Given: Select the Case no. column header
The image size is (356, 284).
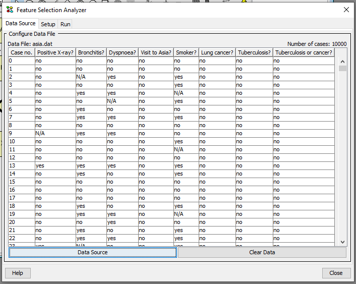Looking at the screenshot, I should 22,52.
